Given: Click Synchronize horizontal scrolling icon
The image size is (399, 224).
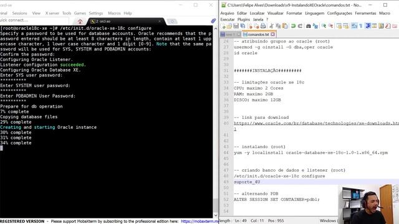Looking at the screenshot, I should coord(346,26).
